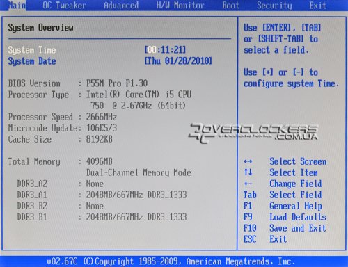Click the Select Field help entry
The image size is (348, 267).
coord(296,195)
